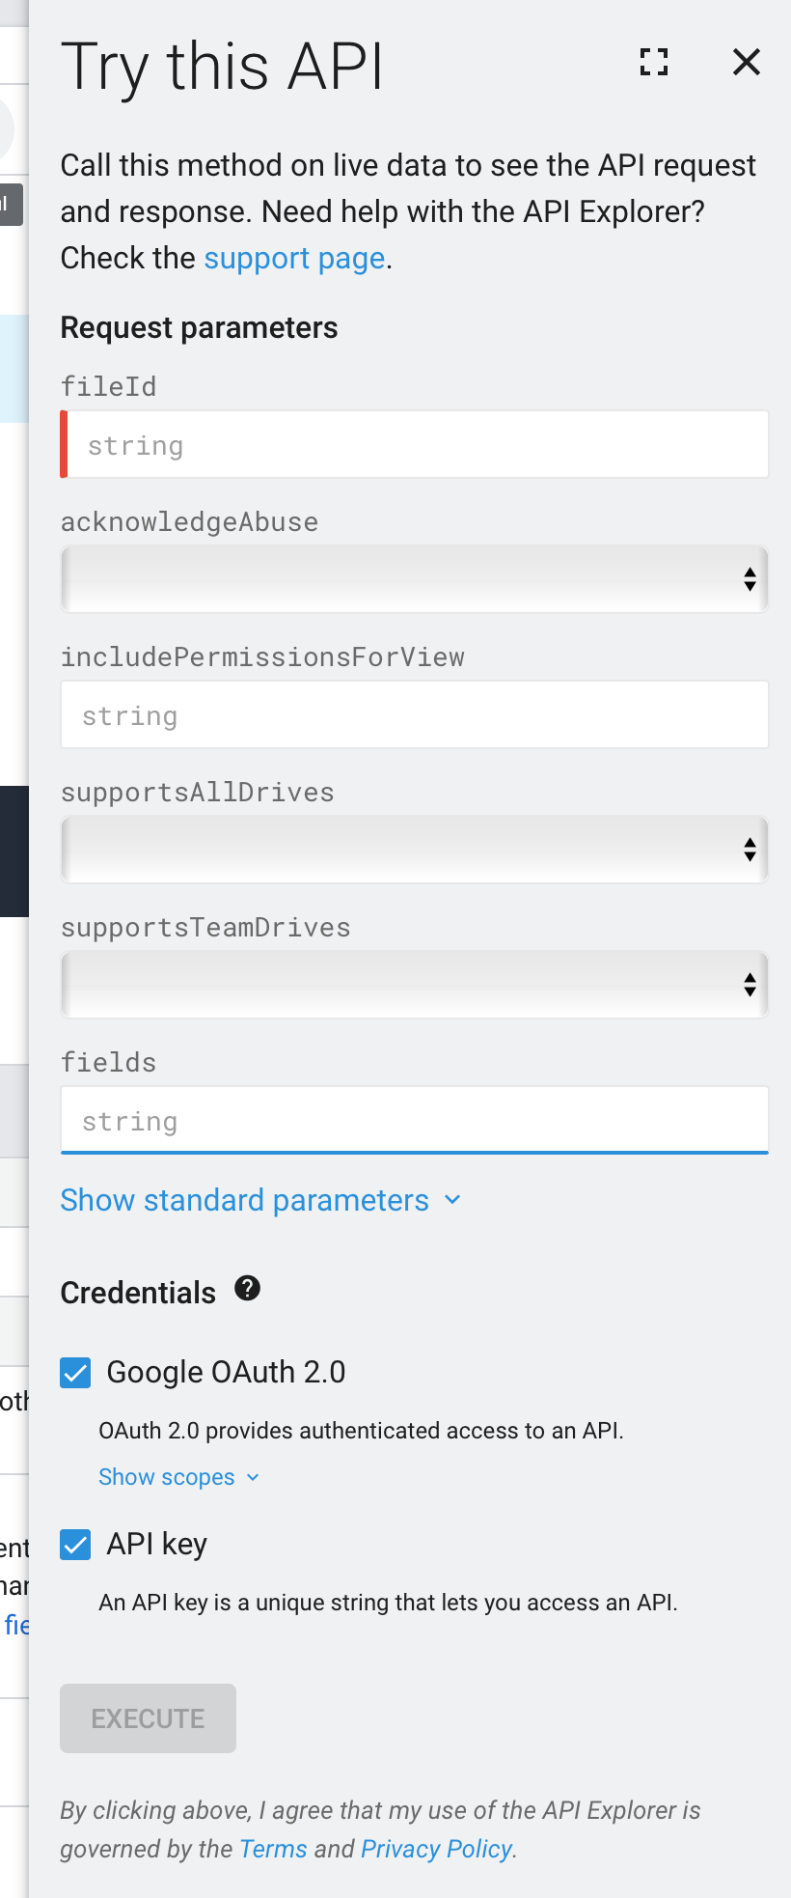This screenshot has width=791, height=1898.
Task: Open the supportsTeamDrives dropdown
Action: 413,985
